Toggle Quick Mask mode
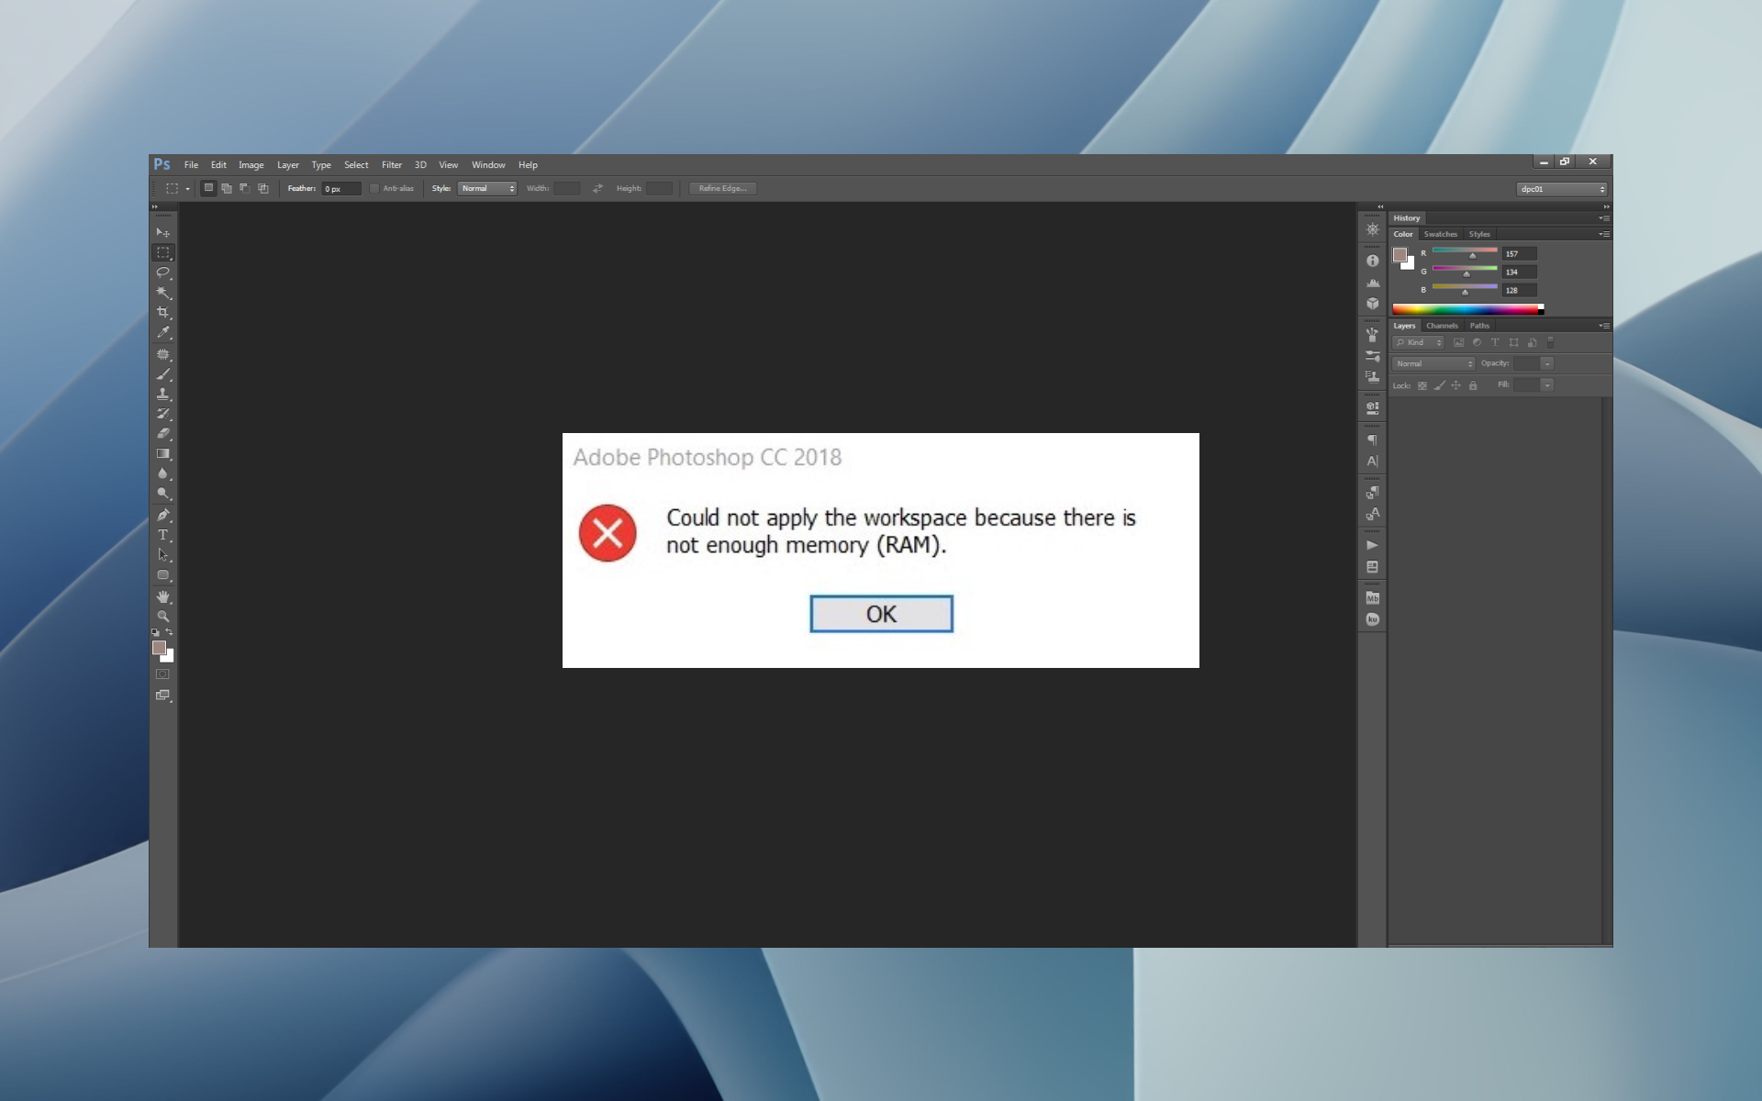The image size is (1762, 1101). pyautogui.click(x=163, y=674)
